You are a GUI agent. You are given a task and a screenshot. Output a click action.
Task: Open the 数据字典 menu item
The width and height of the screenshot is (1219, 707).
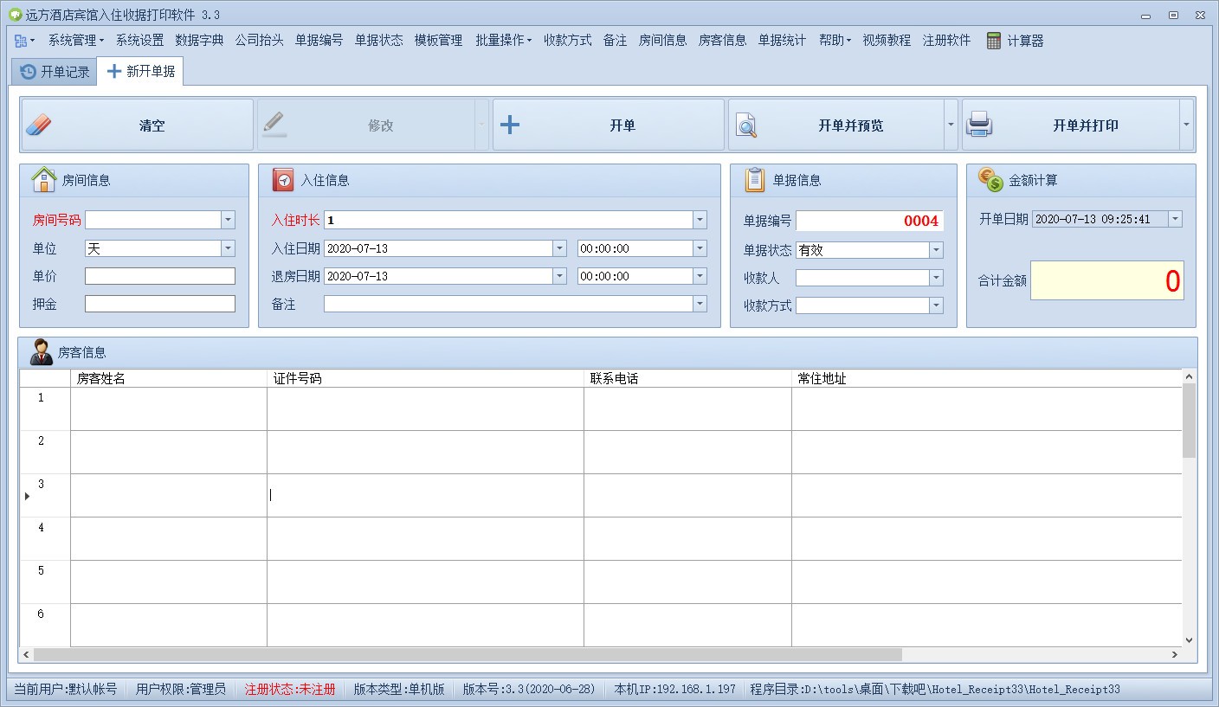[199, 41]
